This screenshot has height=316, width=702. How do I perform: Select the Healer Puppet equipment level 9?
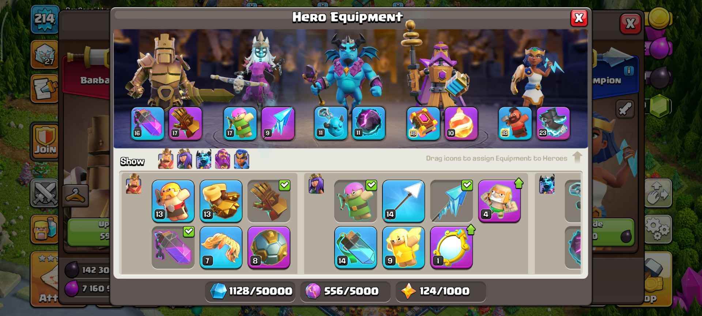pos(403,248)
